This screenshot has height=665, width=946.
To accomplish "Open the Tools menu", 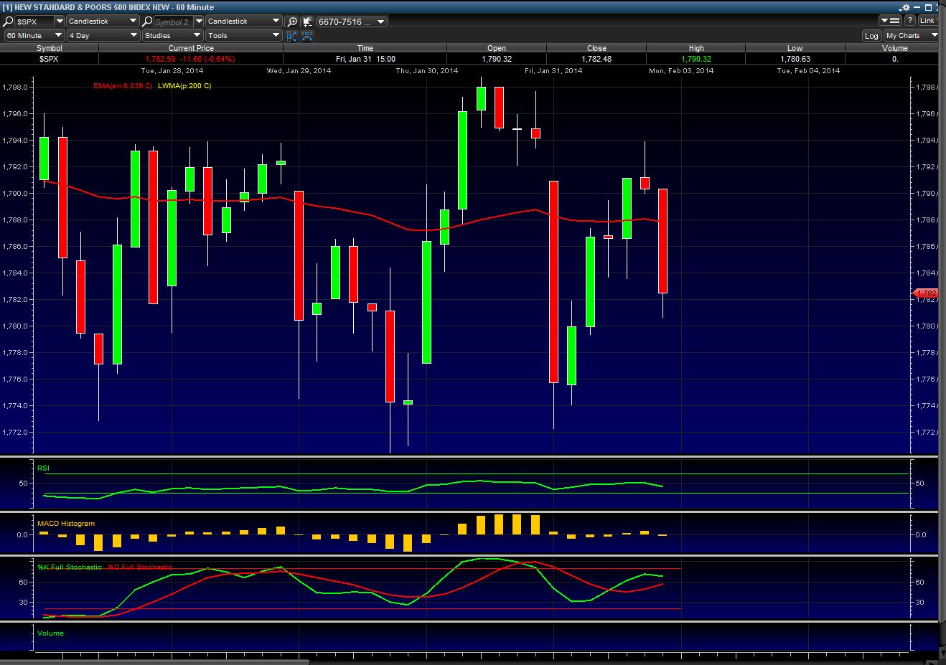I will (x=244, y=35).
